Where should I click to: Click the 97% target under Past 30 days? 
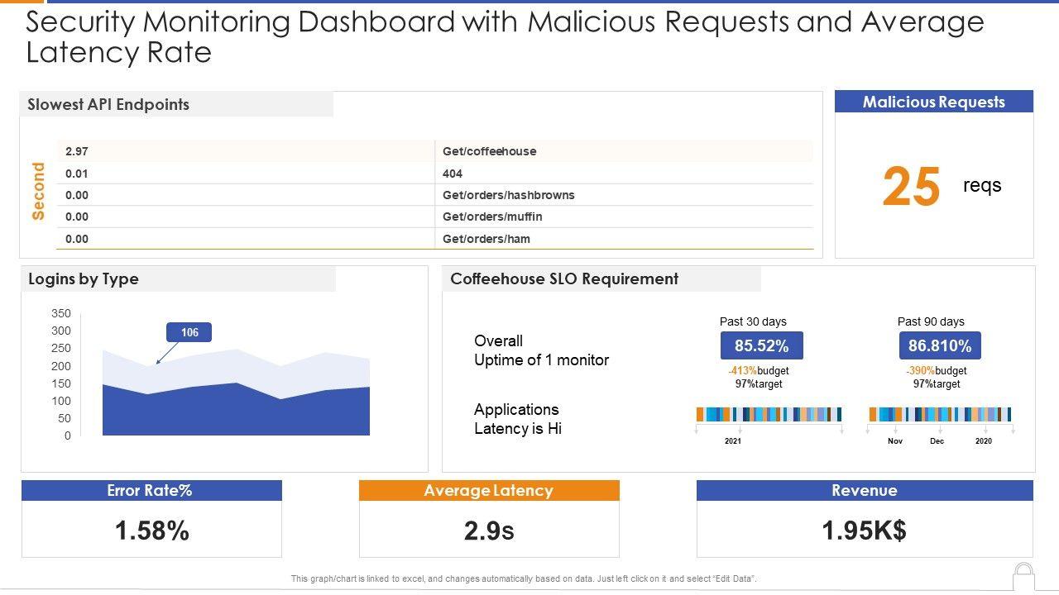[x=759, y=384]
